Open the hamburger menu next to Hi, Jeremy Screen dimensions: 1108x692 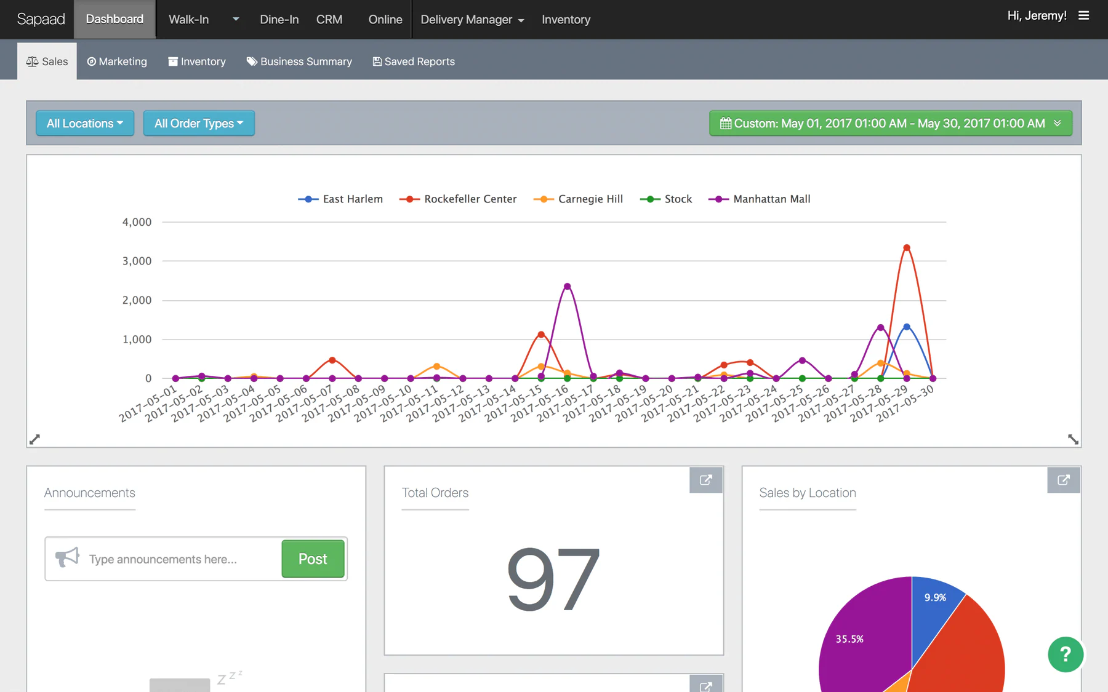point(1084,16)
